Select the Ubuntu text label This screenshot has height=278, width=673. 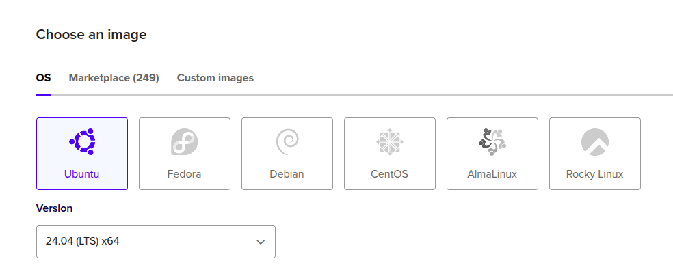82,174
